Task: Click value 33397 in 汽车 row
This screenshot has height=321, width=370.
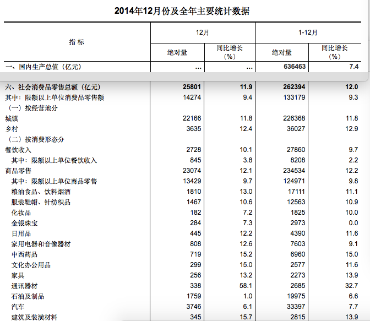Action: click(x=296, y=306)
